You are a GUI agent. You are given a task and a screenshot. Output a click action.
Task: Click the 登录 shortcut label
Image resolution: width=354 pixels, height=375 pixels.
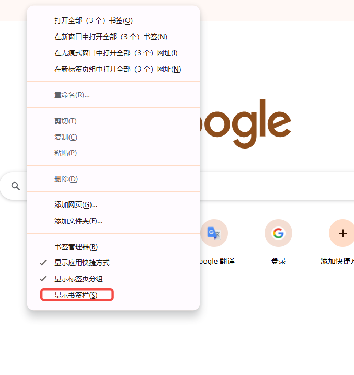278,261
